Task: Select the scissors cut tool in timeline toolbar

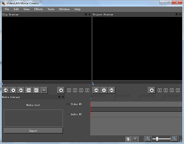Action: pyautogui.click(x=135, y=139)
